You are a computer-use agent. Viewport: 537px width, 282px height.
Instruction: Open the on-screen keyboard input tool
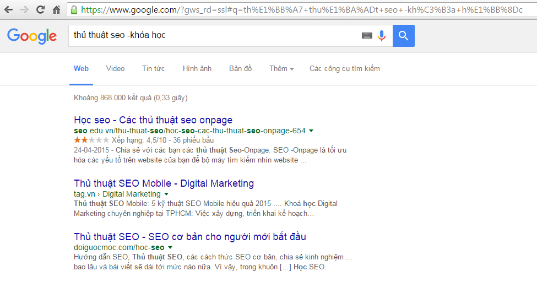pyautogui.click(x=367, y=35)
